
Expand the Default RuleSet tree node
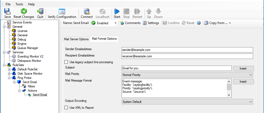point(9,69)
